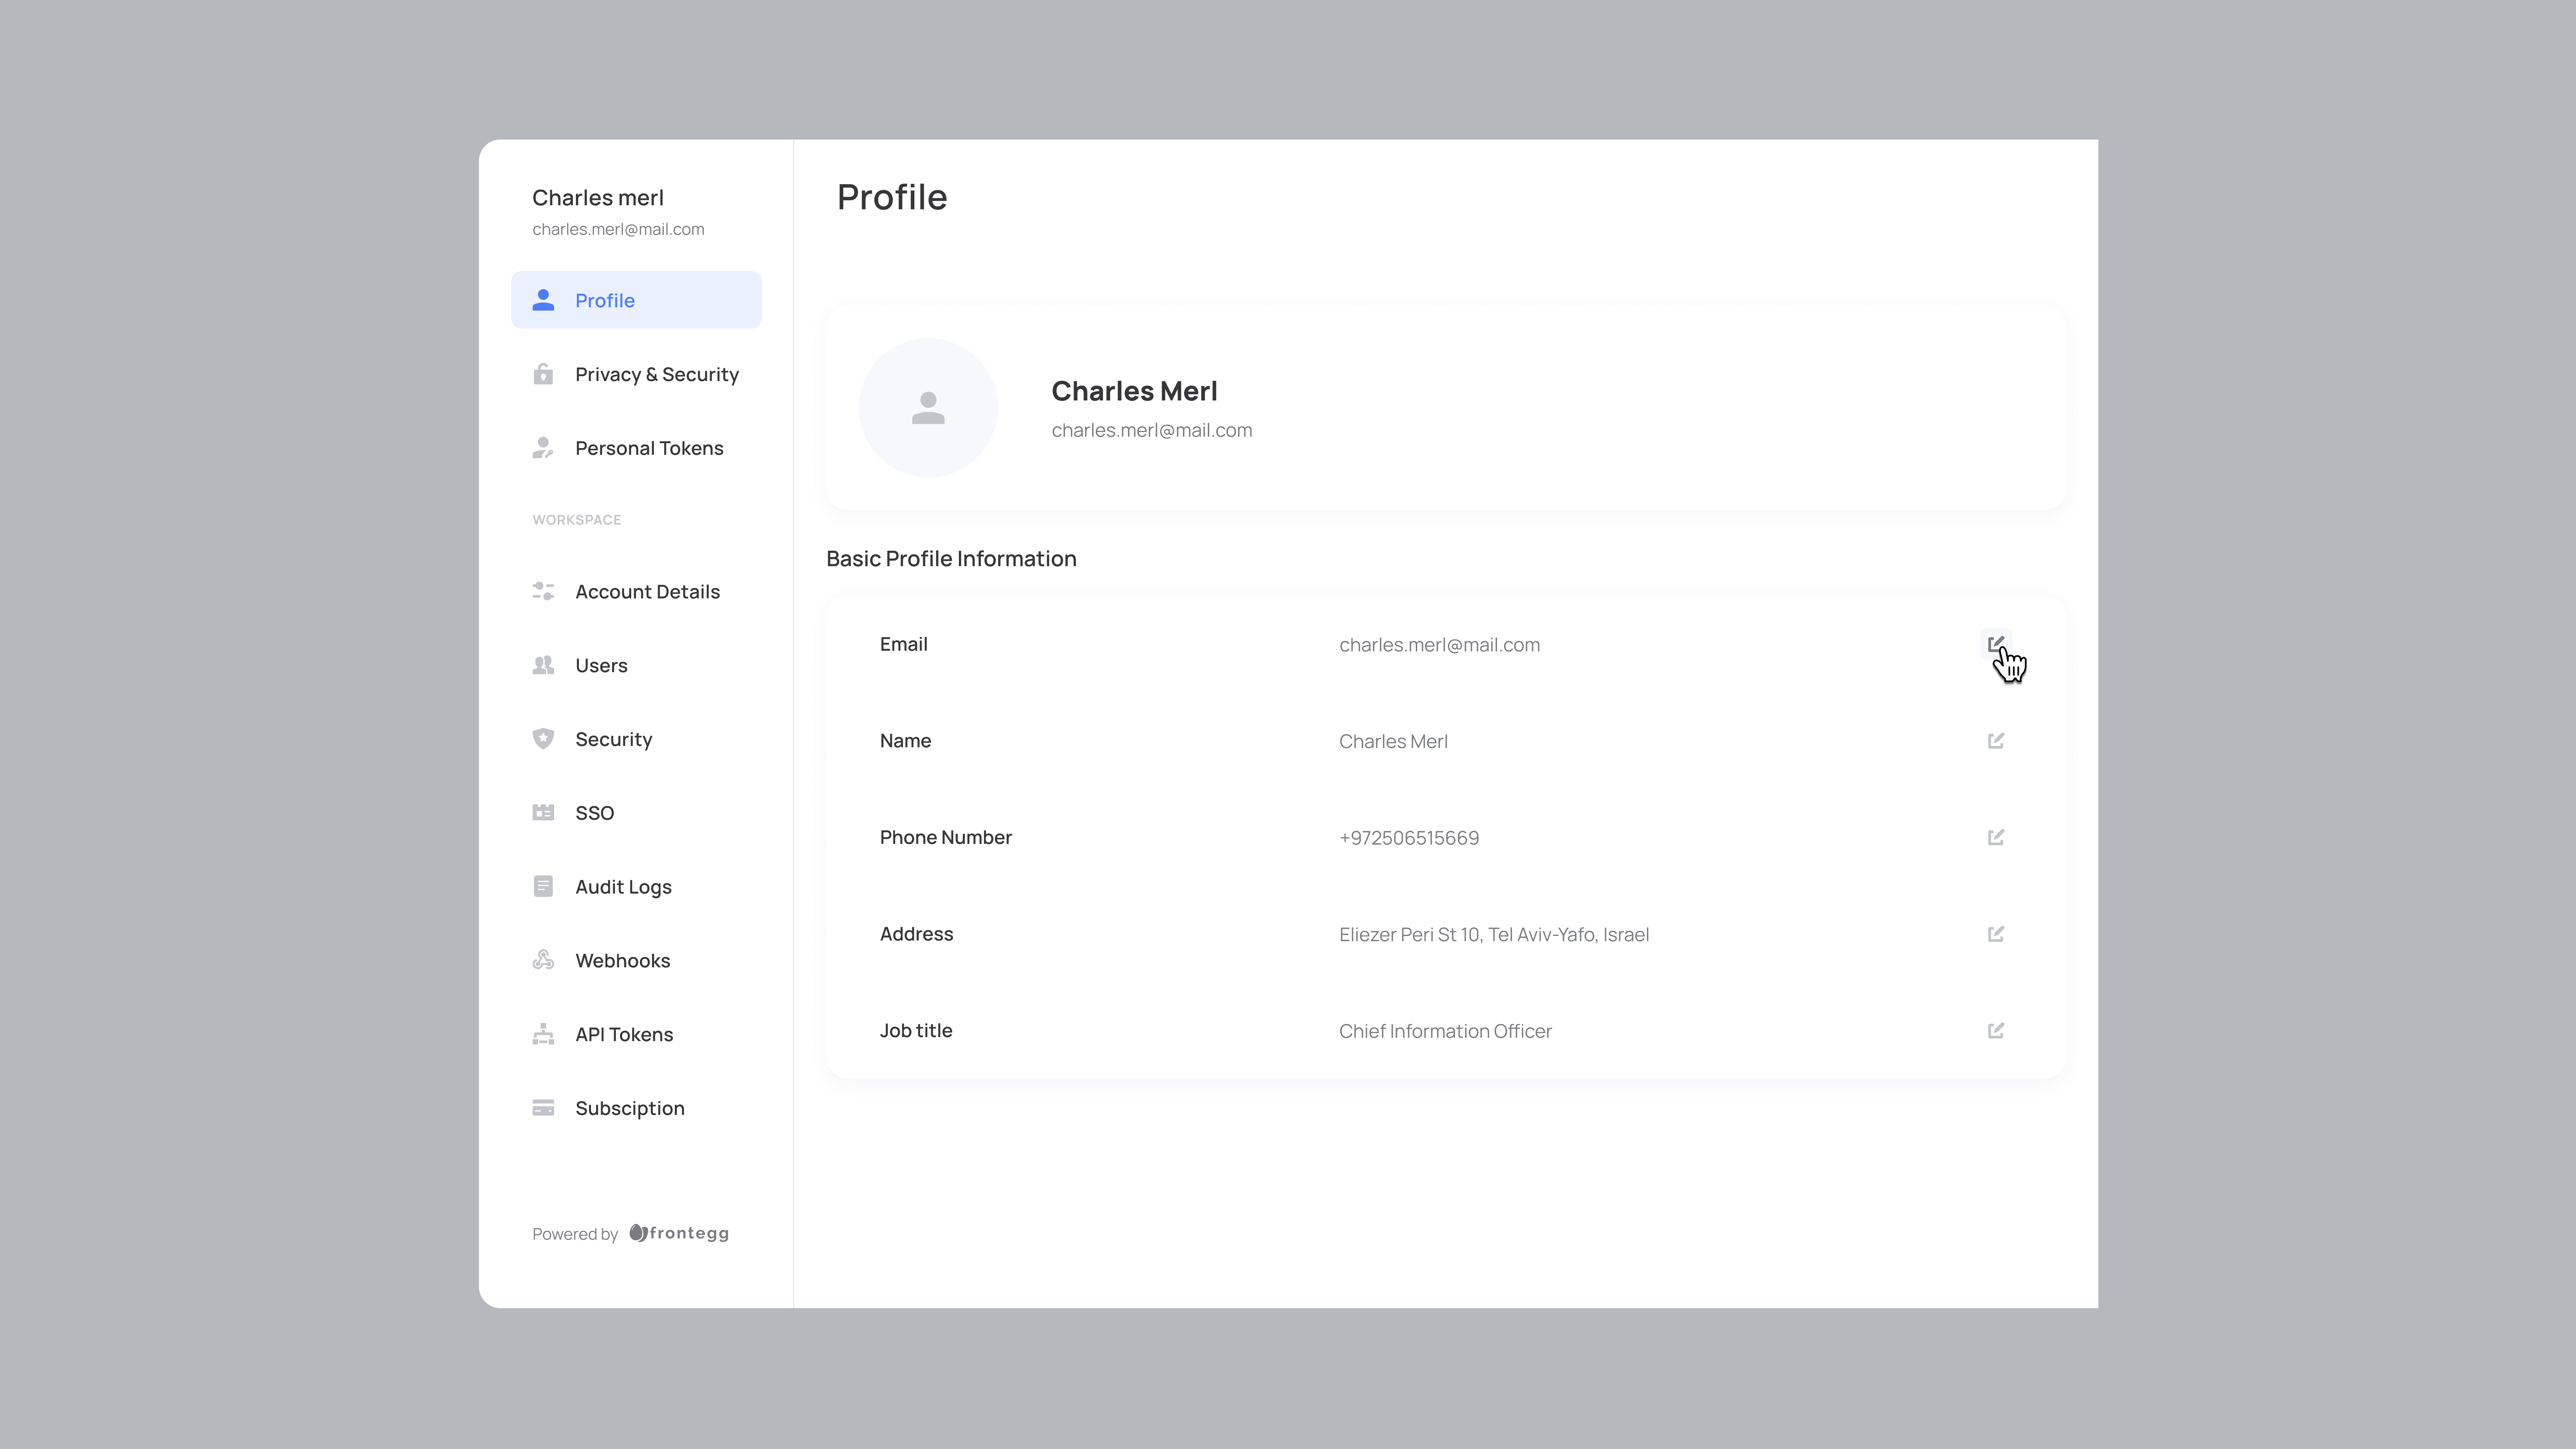Image resolution: width=2576 pixels, height=1449 pixels.
Task: Open the SSO settings page
Action: click(594, 813)
